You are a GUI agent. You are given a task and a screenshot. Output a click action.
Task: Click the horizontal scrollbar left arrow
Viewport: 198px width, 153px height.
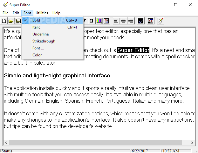6,143
